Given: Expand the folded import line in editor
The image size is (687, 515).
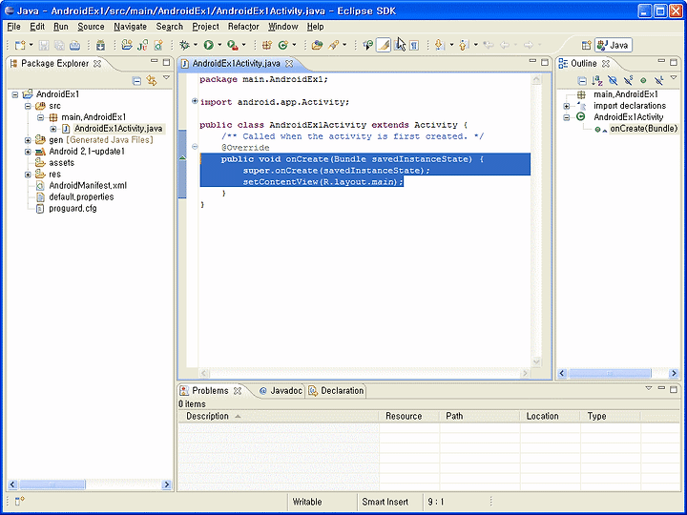Looking at the screenshot, I should click(x=195, y=101).
